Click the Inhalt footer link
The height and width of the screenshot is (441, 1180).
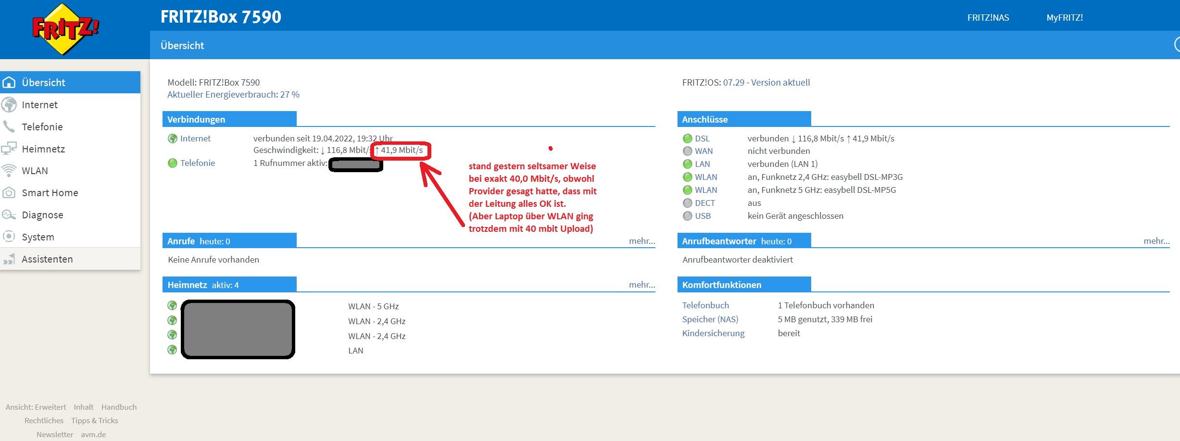[84, 407]
